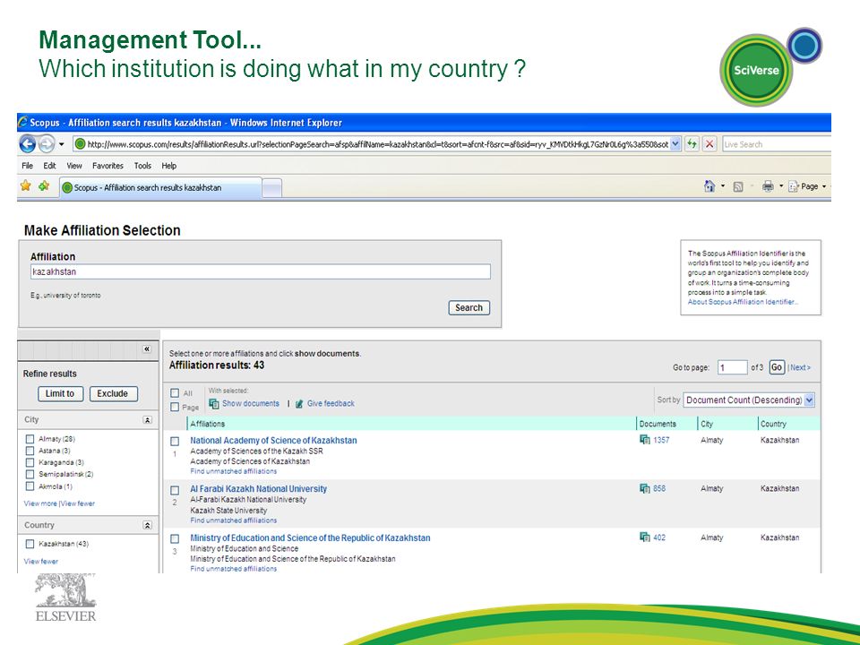The width and height of the screenshot is (860, 645).
Task: Open the Home button dropdown arrow
Action: point(722,186)
